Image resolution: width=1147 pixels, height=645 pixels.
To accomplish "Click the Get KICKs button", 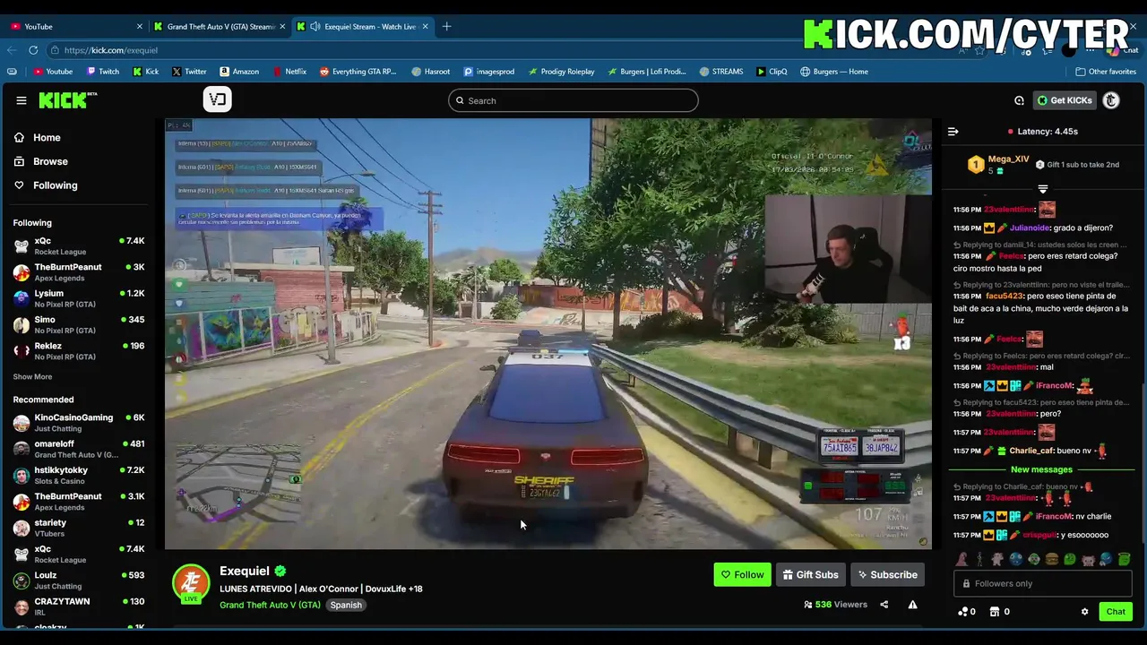I will (1065, 100).
